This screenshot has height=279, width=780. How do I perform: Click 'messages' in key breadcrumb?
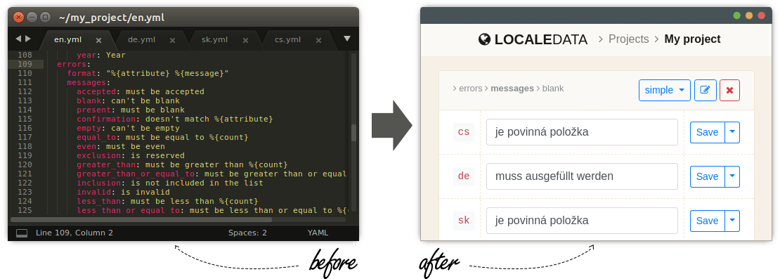click(x=512, y=89)
